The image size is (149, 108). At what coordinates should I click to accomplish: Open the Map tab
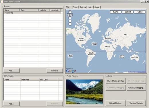(x=68, y=7)
